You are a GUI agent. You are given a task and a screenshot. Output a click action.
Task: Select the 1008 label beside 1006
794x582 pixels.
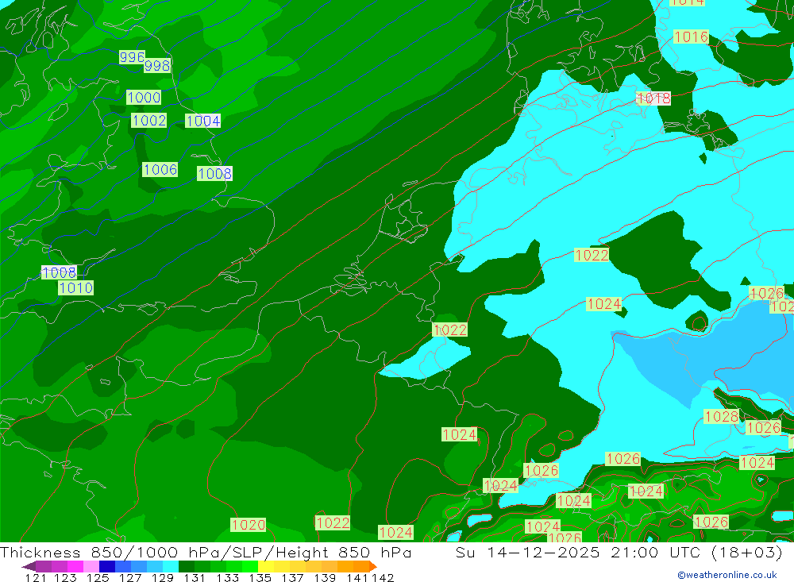214,174
